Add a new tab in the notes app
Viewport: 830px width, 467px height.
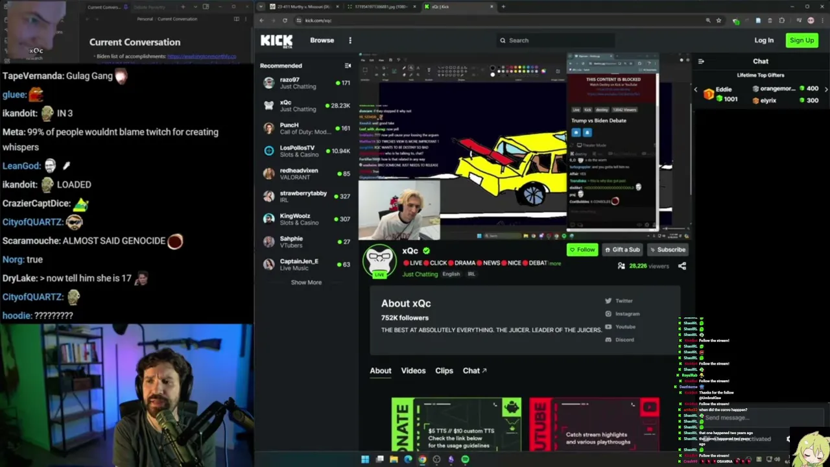183,7
